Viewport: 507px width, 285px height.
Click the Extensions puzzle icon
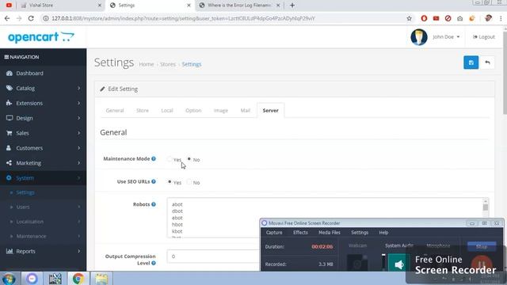tap(9, 103)
